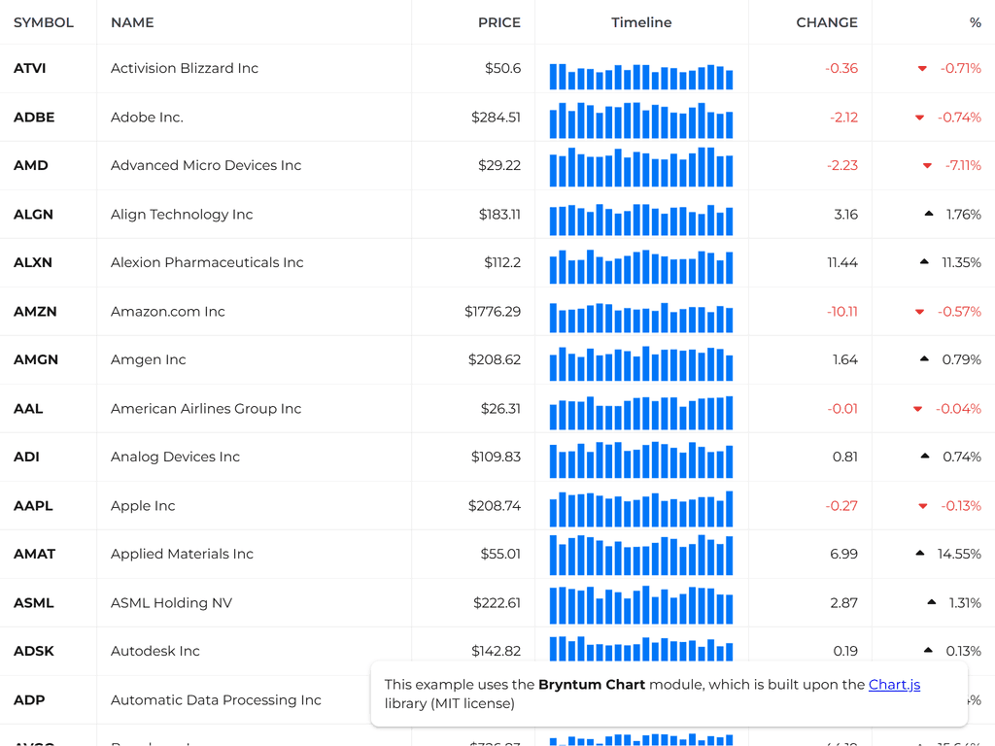This screenshot has width=995, height=746.
Task: Click Amazon's $1776.29 price cell
Action: 491,311
